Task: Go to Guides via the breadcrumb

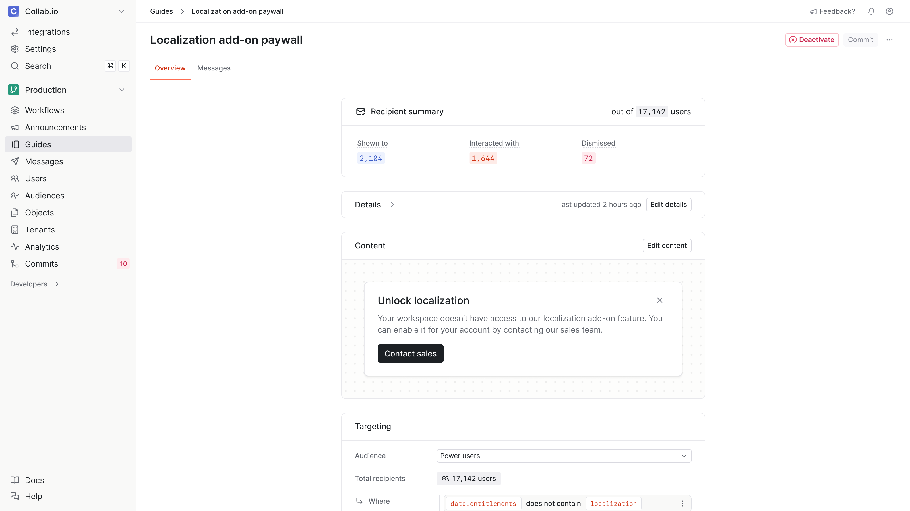Action: coord(161,11)
